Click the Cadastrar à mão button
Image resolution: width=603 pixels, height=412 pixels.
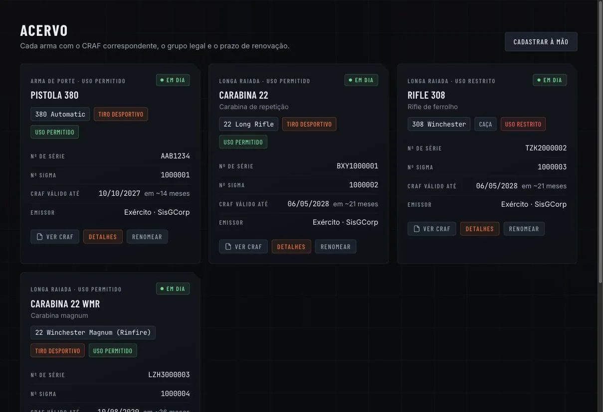click(x=541, y=42)
